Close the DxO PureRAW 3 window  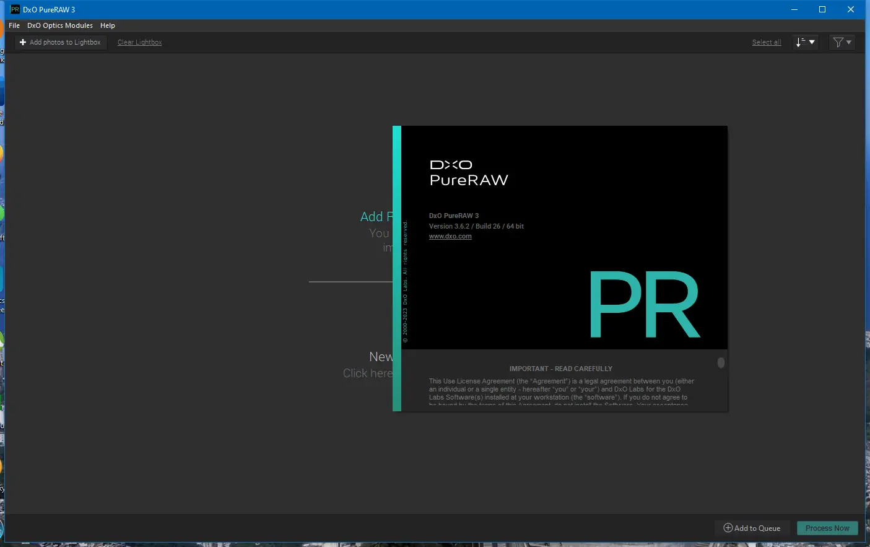click(851, 9)
